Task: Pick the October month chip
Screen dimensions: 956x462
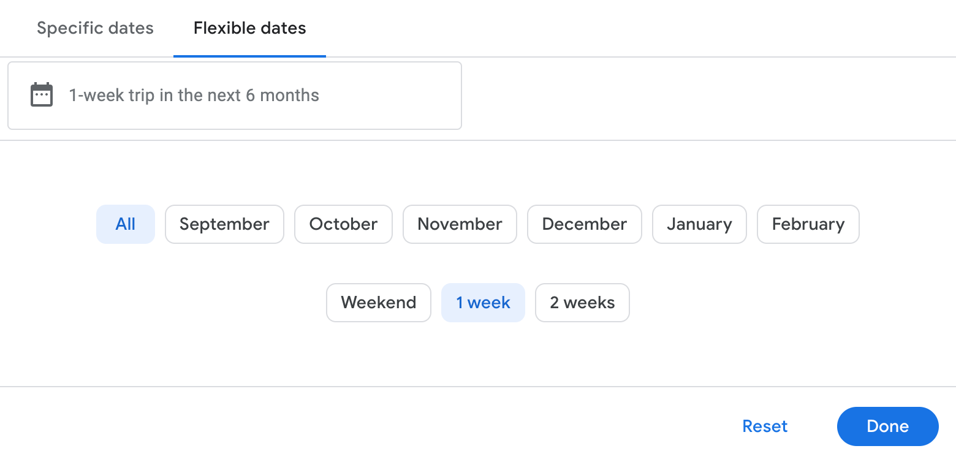Action: click(343, 224)
